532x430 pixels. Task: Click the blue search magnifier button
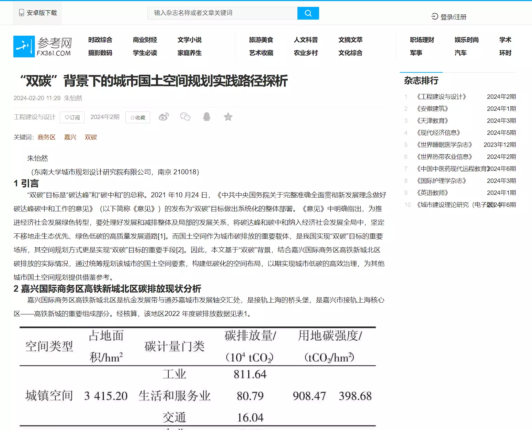pos(308,13)
